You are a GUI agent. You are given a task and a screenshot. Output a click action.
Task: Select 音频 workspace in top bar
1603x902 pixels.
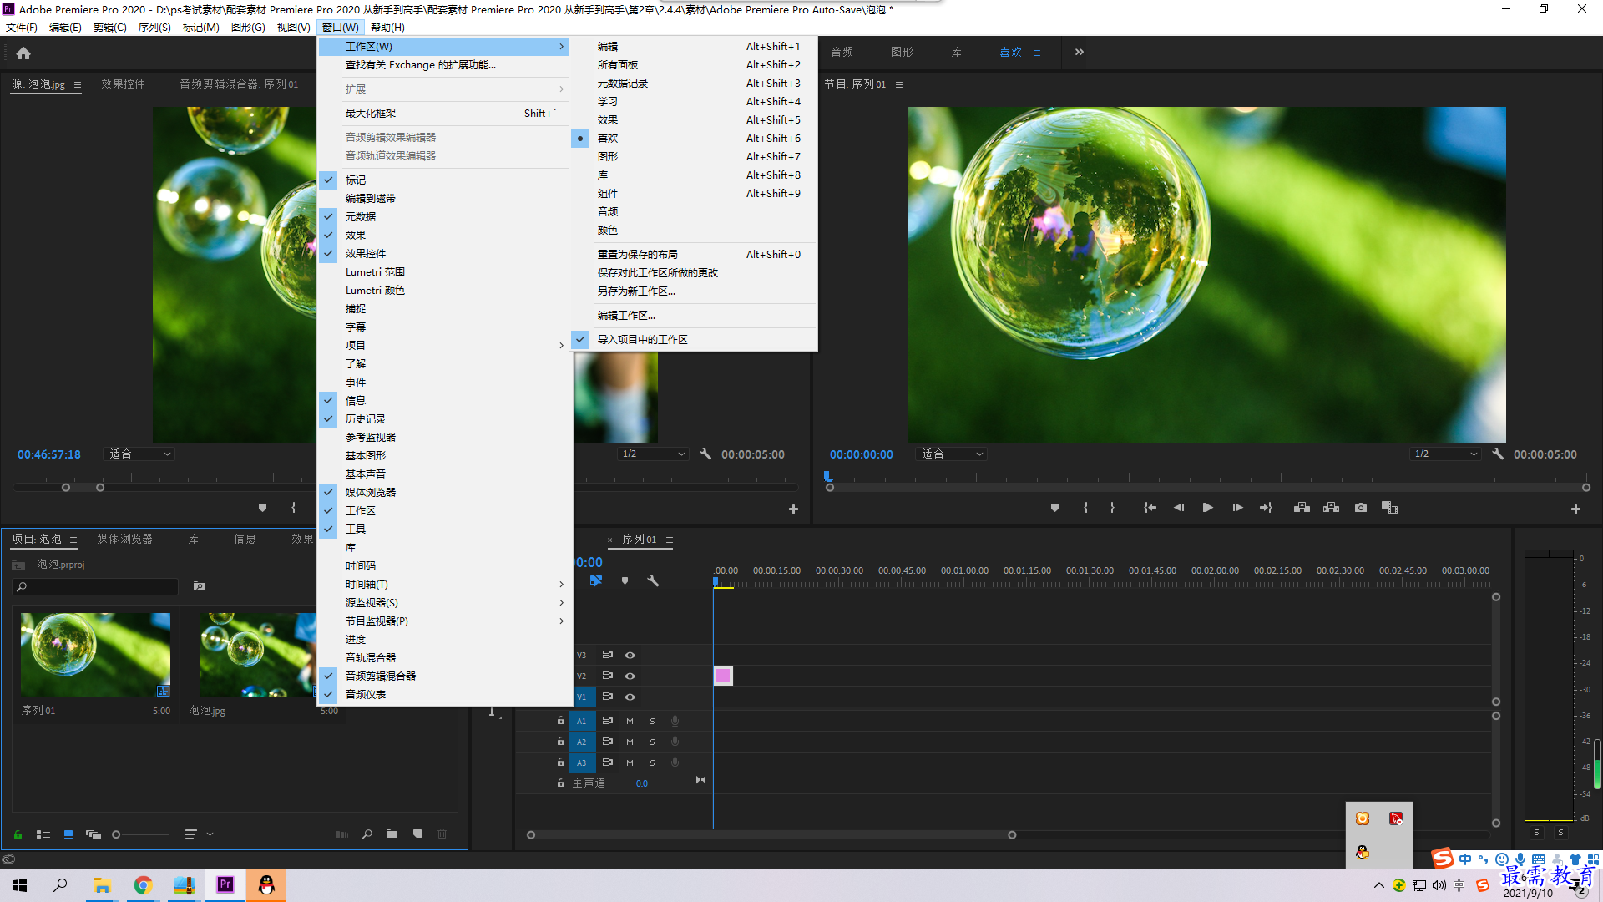click(x=842, y=52)
